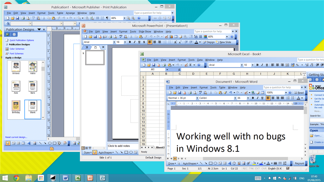This screenshot has width=324, height=182.
Task: Click the New Slide button in PowerPoint
Action: (x=224, y=42)
